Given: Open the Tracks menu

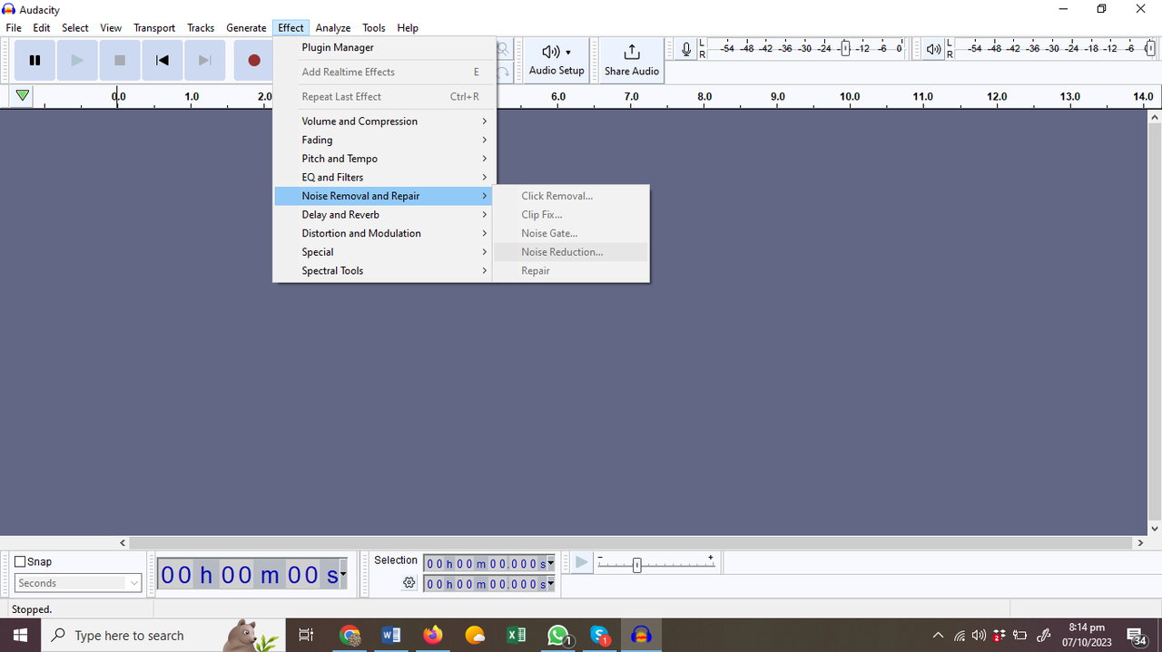Looking at the screenshot, I should click(x=201, y=28).
